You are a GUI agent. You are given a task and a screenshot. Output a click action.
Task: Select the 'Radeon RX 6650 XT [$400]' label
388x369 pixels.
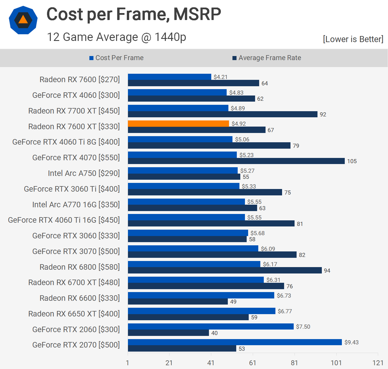coord(74,314)
